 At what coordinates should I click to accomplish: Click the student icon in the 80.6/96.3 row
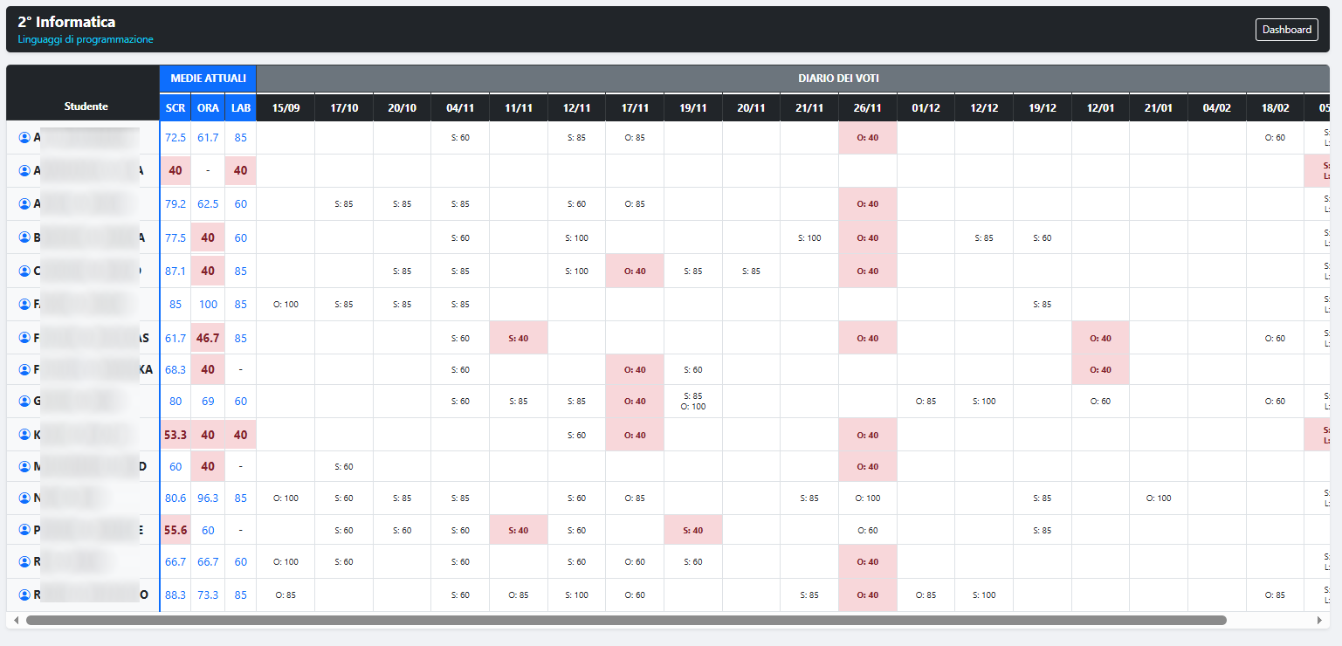coord(24,498)
